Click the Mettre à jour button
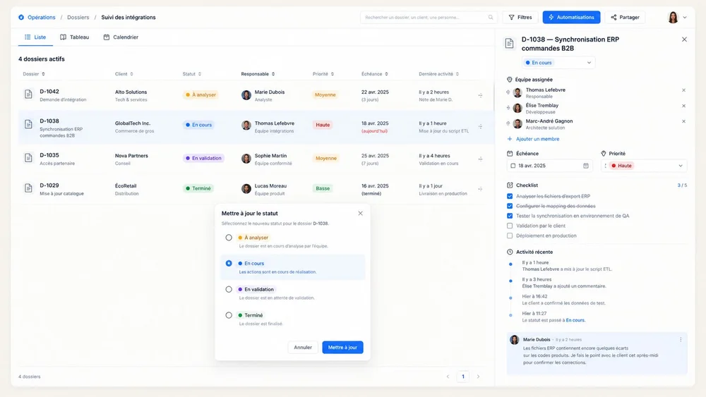The height and width of the screenshot is (397, 706). coord(342,347)
